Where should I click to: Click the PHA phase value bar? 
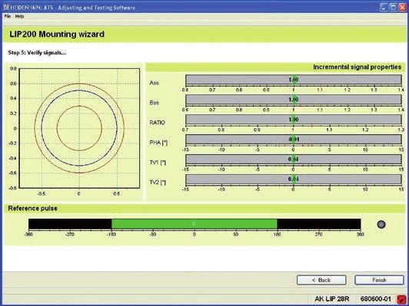(294, 140)
